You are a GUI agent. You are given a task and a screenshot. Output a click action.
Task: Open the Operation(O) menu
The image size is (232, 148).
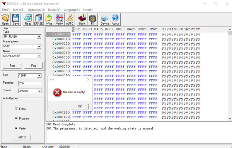coord(36,10)
